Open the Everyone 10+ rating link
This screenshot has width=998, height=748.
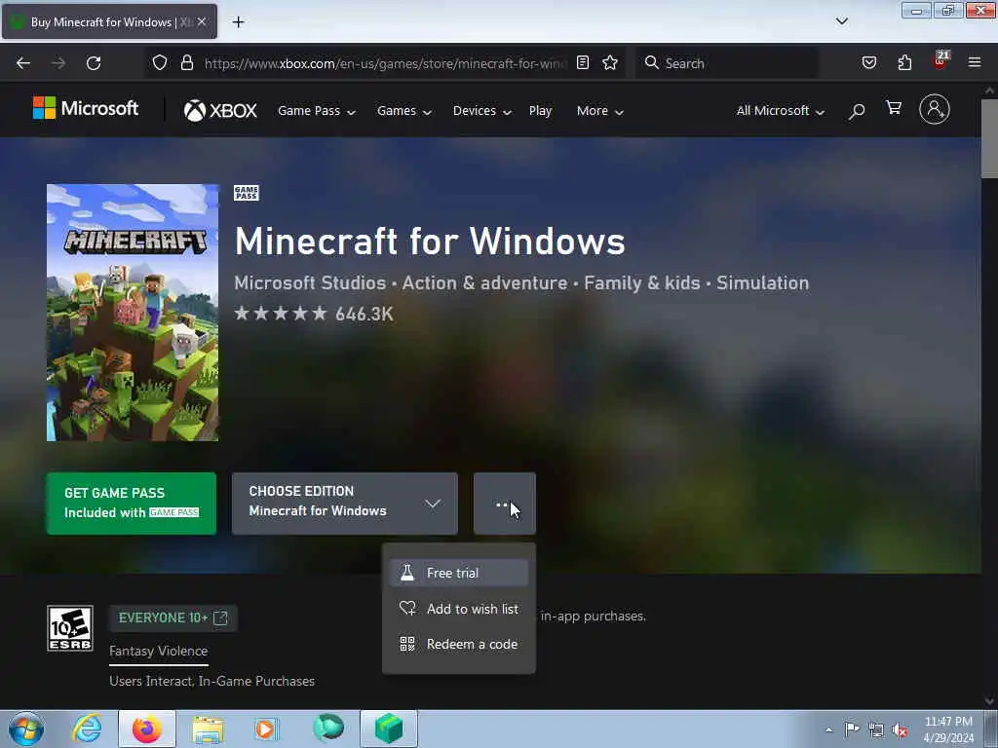173,617
